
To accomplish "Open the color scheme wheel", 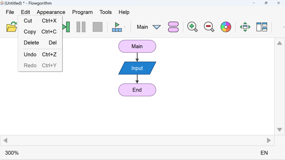I will click(226, 27).
